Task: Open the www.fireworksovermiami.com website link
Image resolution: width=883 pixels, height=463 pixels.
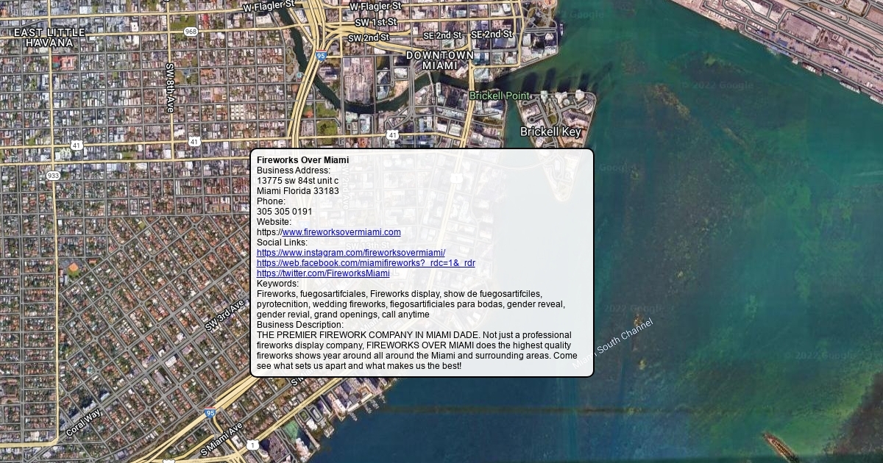Action: 341,232
